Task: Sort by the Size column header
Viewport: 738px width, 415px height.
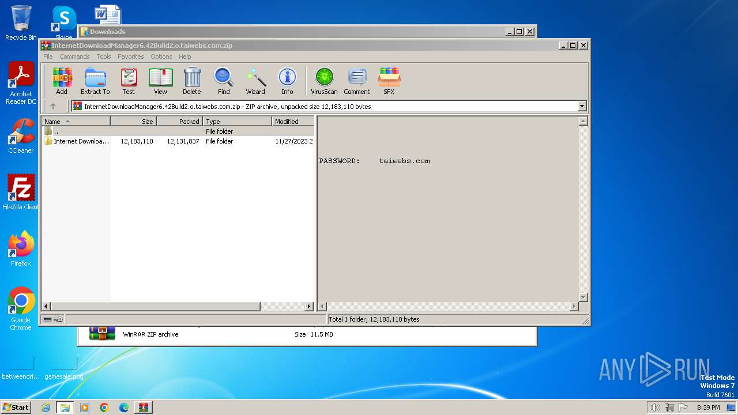Action: point(133,122)
